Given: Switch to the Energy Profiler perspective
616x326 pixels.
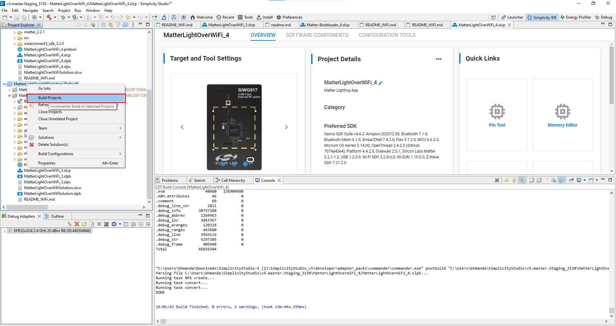Looking at the screenshot, I should 576,17.
